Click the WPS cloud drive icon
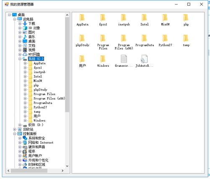Image resolution: width=210 pixels, height=179 pixels. (x=25, y=54)
